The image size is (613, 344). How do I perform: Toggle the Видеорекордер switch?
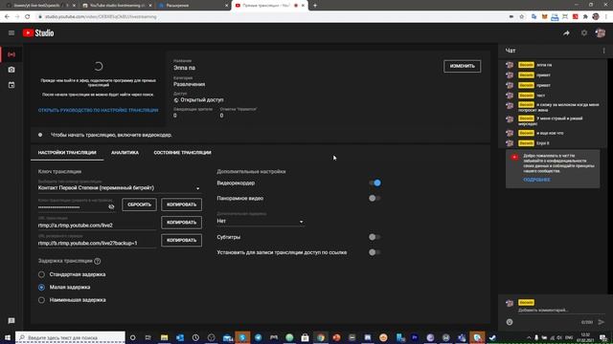(x=375, y=183)
